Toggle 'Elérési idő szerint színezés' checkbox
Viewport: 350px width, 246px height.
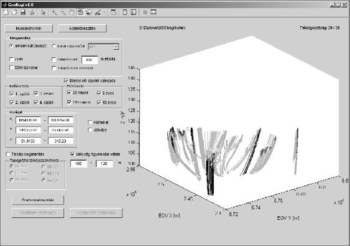pyautogui.click(x=66, y=80)
